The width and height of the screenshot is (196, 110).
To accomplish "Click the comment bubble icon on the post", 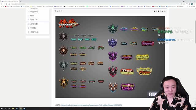I will [x=154, y=11].
